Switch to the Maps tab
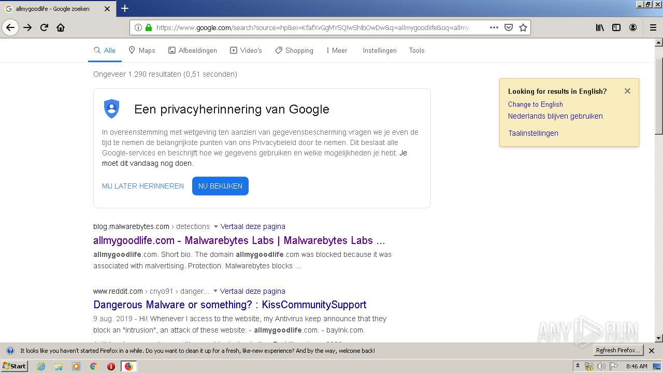 (142, 50)
